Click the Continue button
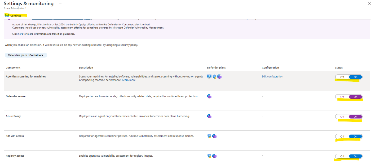371x168 pixels. [x=13, y=16]
